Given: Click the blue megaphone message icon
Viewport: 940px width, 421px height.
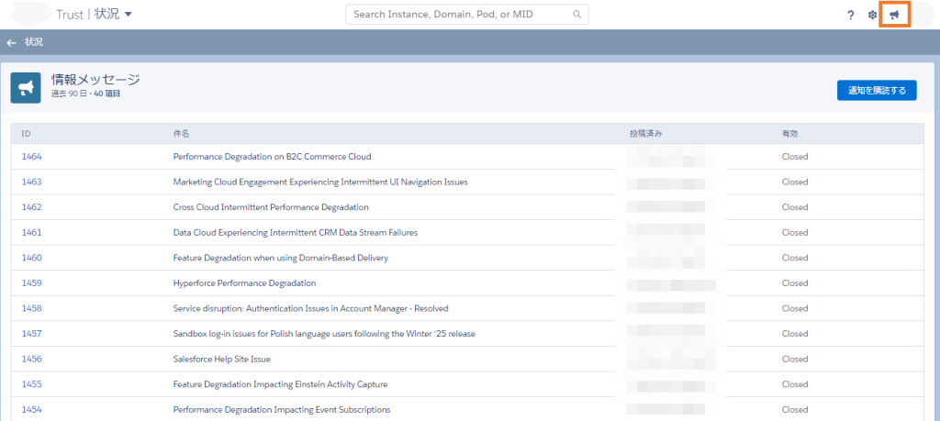Looking at the screenshot, I should [26, 88].
